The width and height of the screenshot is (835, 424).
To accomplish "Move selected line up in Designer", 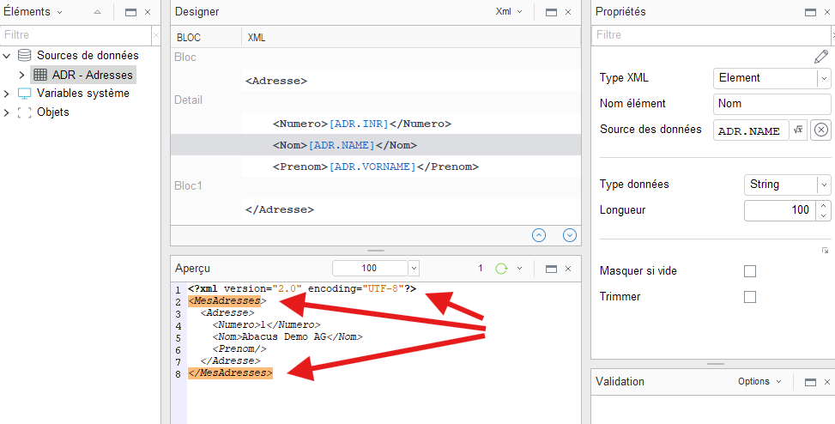I will (x=539, y=235).
